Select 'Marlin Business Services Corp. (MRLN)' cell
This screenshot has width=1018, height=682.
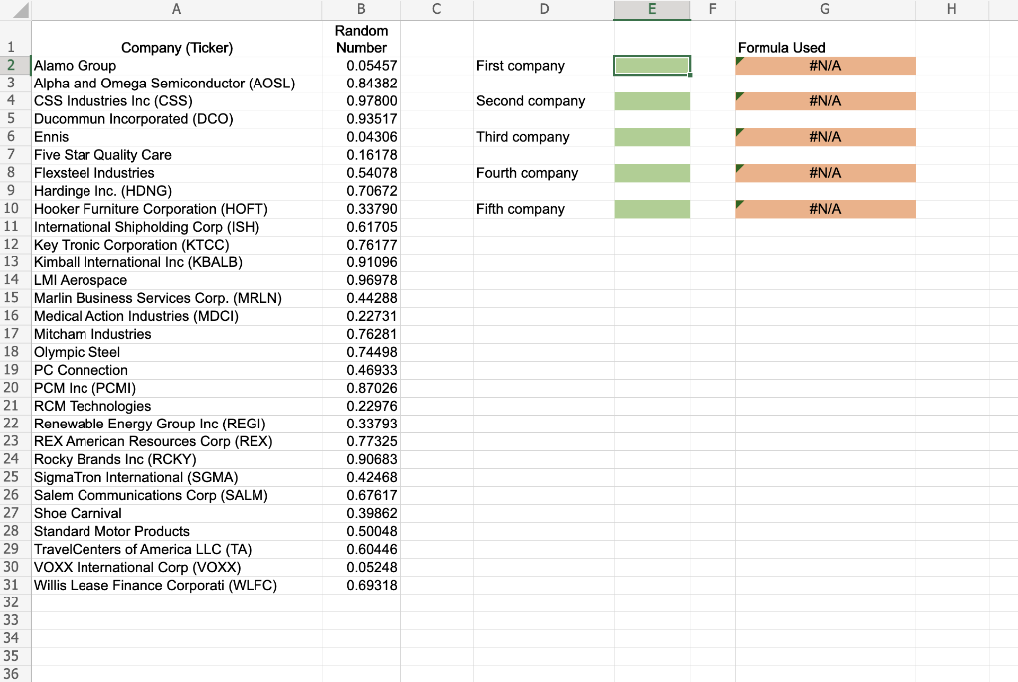point(177,298)
